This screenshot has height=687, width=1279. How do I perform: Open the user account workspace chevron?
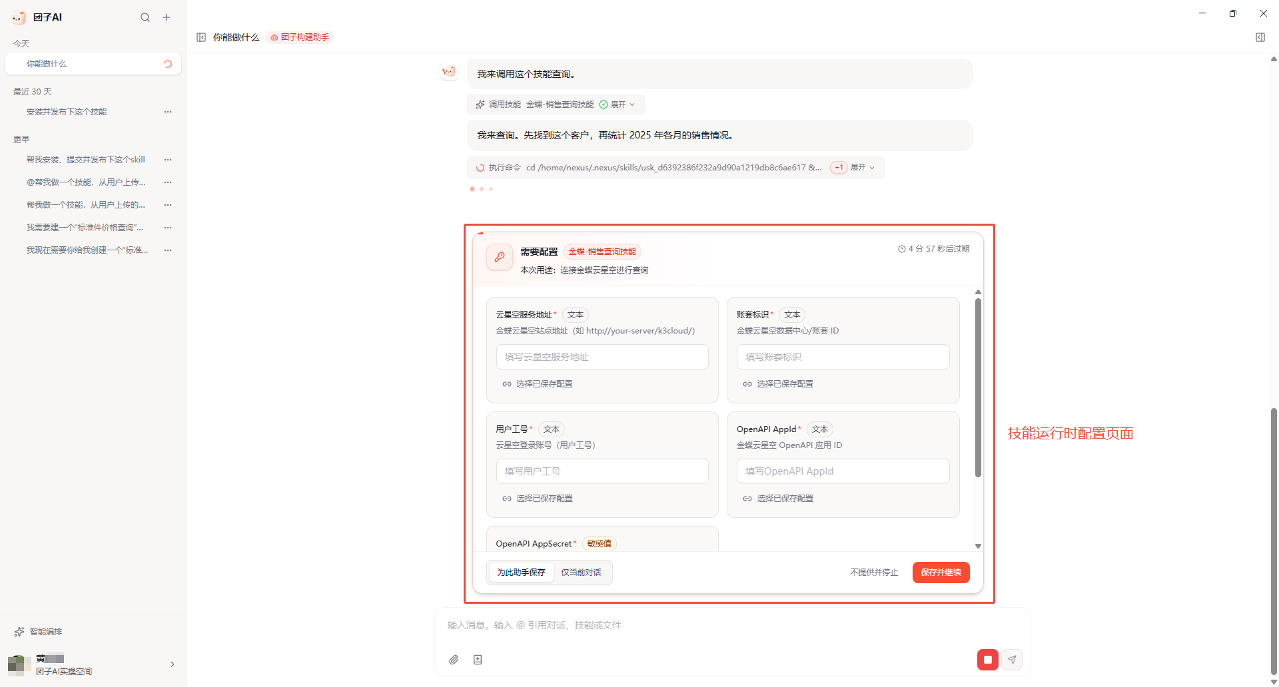[173, 664]
